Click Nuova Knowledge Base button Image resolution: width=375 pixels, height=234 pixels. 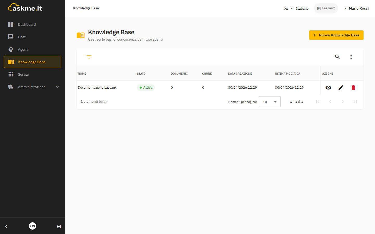tap(336, 35)
